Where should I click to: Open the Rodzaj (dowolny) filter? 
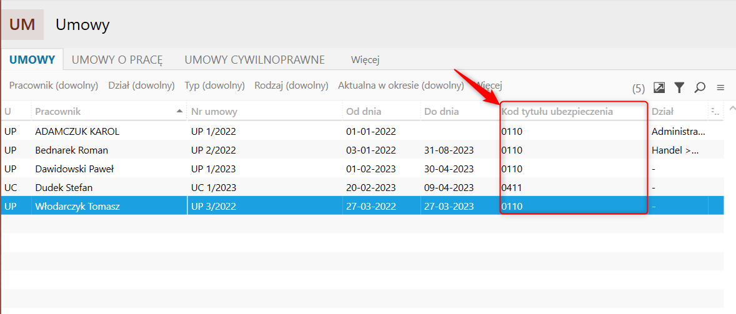pos(291,86)
